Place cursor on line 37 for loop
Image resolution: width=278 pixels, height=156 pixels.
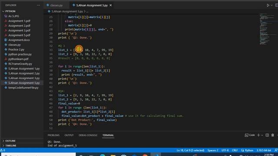tap(82, 66)
